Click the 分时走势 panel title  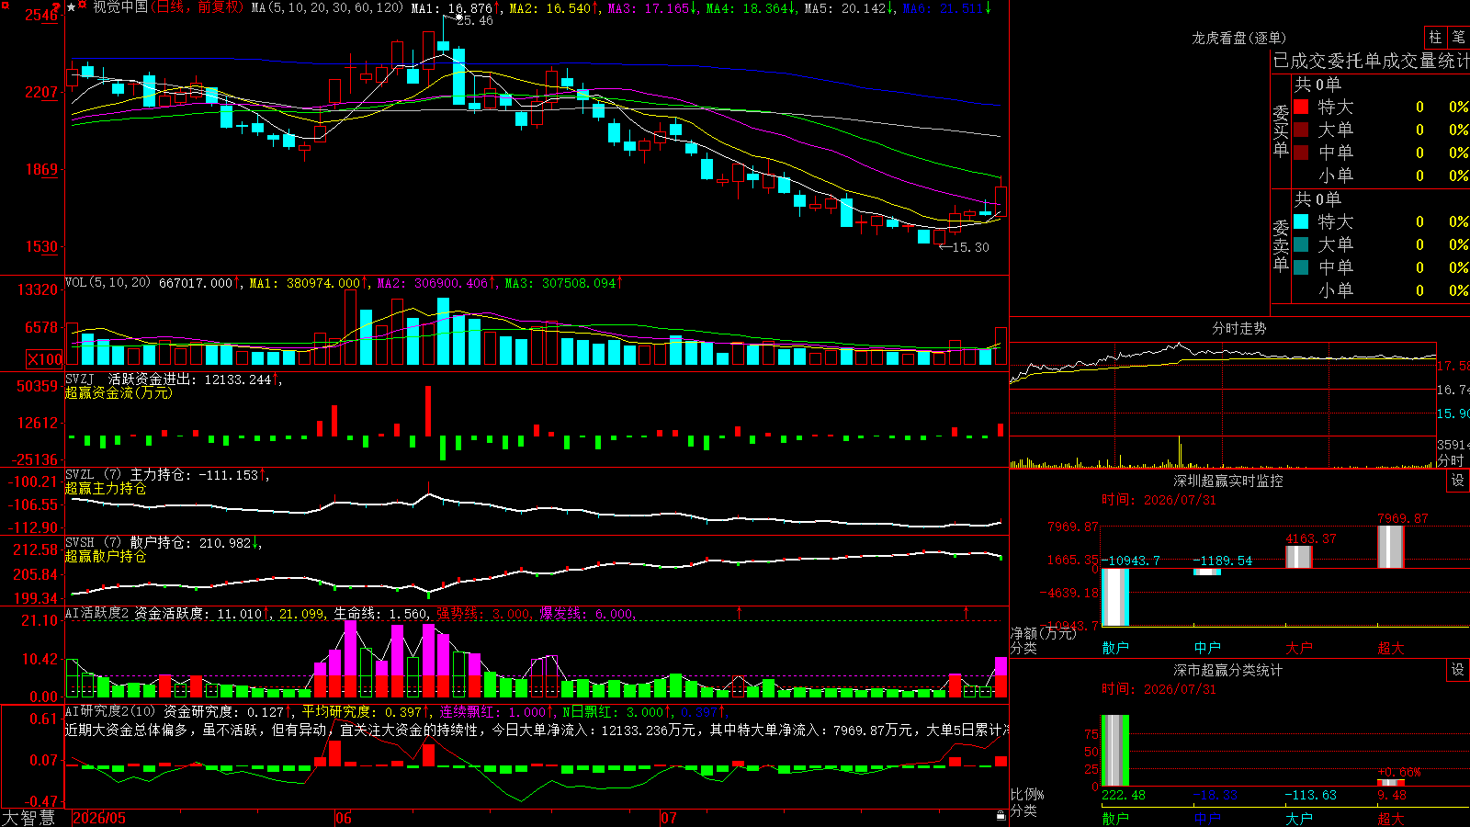pos(1238,328)
